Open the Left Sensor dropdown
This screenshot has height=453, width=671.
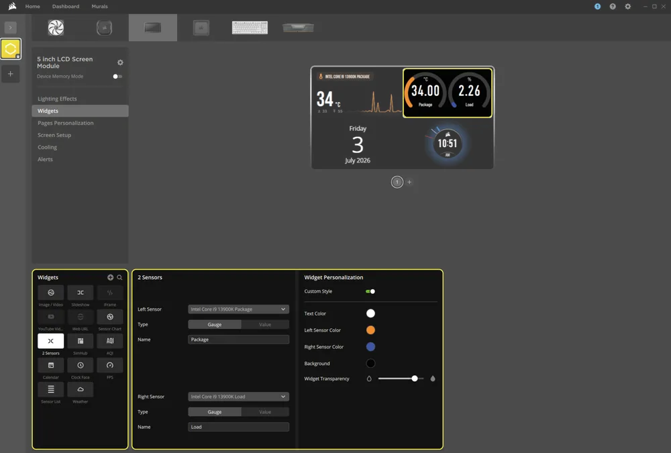238,309
